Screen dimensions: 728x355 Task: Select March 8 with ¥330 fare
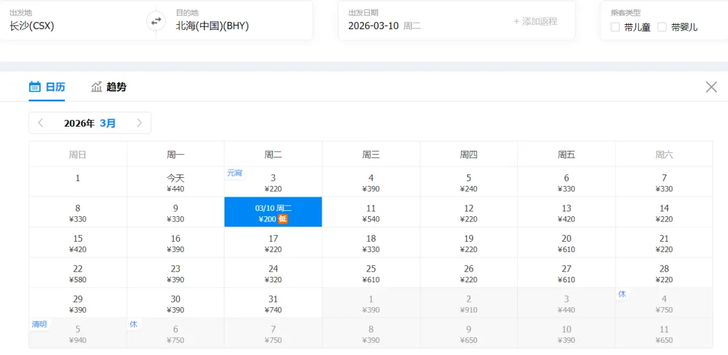click(x=78, y=213)
